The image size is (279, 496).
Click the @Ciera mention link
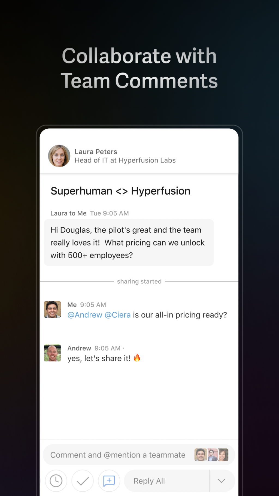point(118,315)
